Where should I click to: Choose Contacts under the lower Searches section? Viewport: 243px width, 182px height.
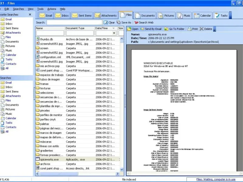11,127
